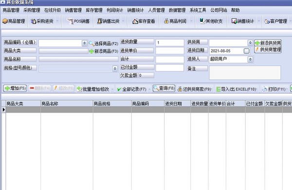Open 数据管理 menu
Screen dimensions: 292x190
[x=177, y=10]
